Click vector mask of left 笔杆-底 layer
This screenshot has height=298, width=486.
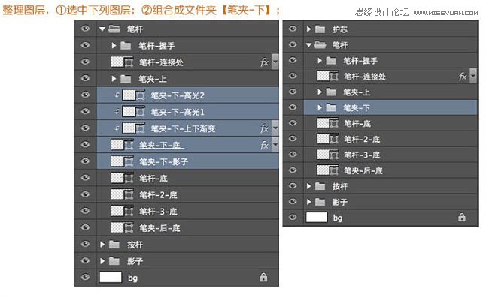[x=129, y=178]
